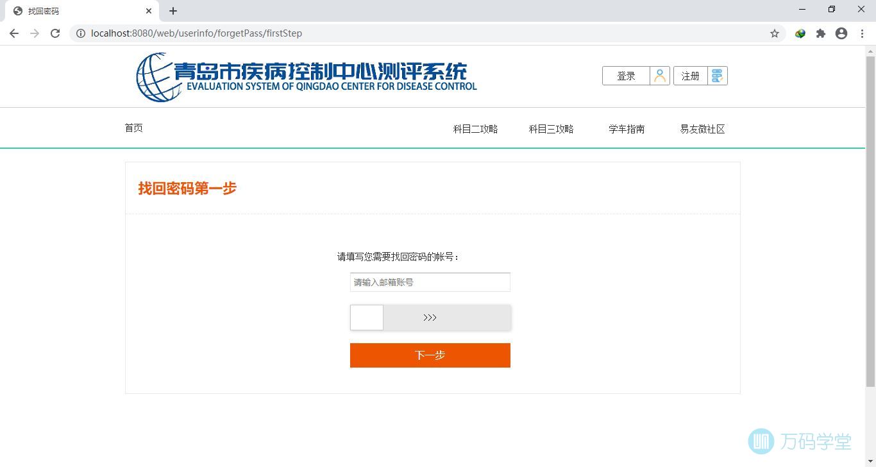Click the site information icon in the address bar
This screenshot has height=467, width=876.
81,33
